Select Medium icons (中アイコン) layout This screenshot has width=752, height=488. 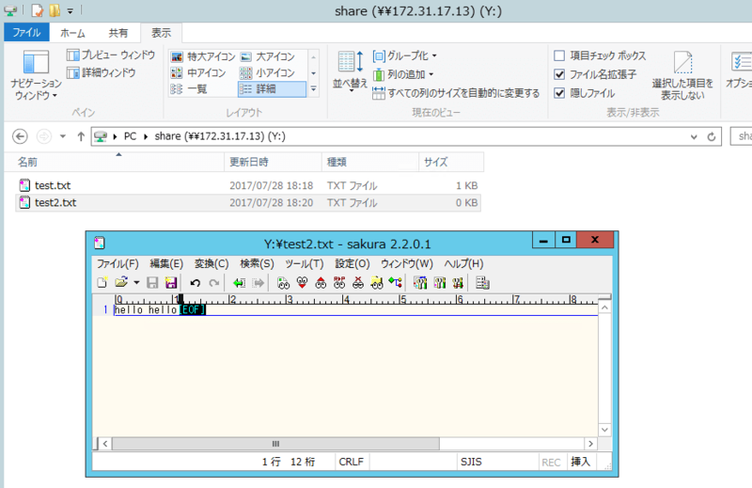coord(198,73)
